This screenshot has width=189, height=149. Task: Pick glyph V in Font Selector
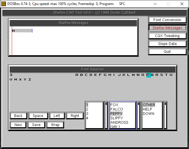click(11, 80)
